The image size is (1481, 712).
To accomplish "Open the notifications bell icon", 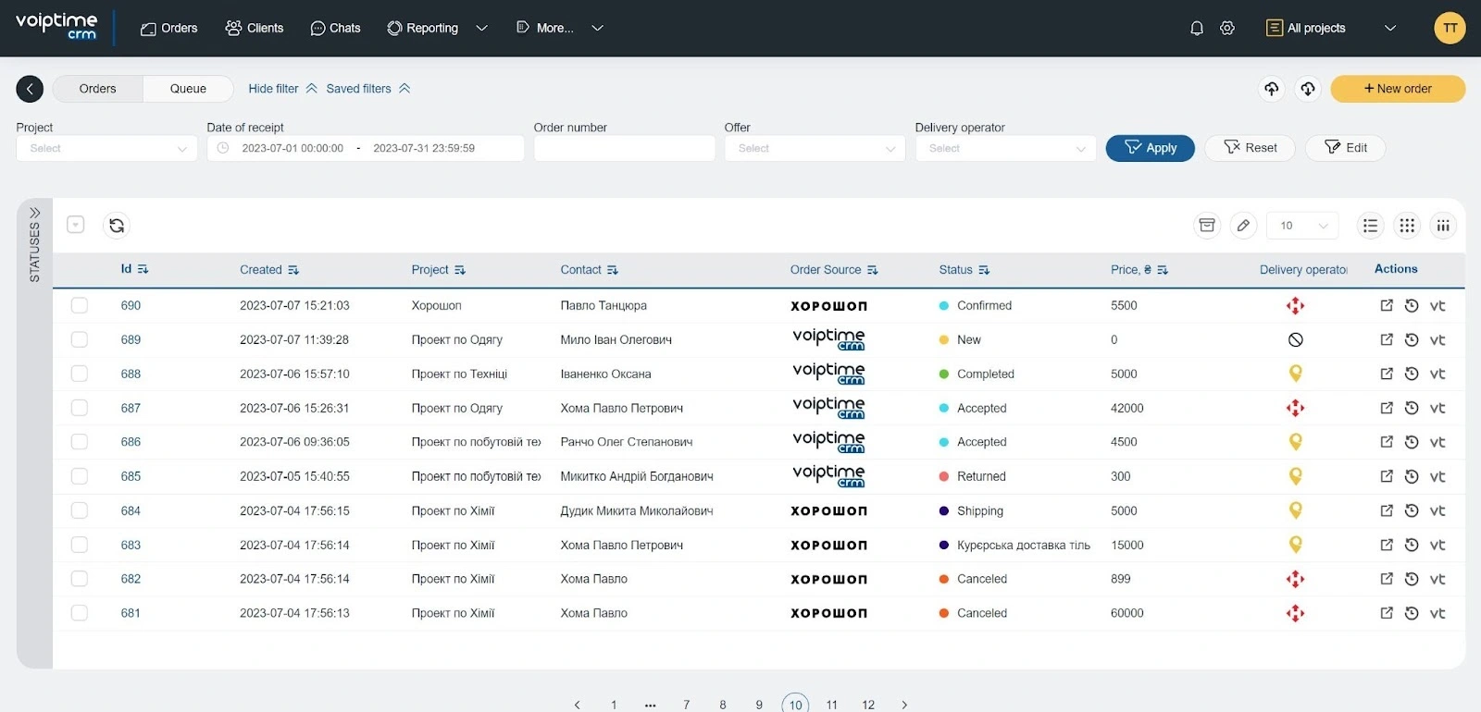I will point(1197,29).
